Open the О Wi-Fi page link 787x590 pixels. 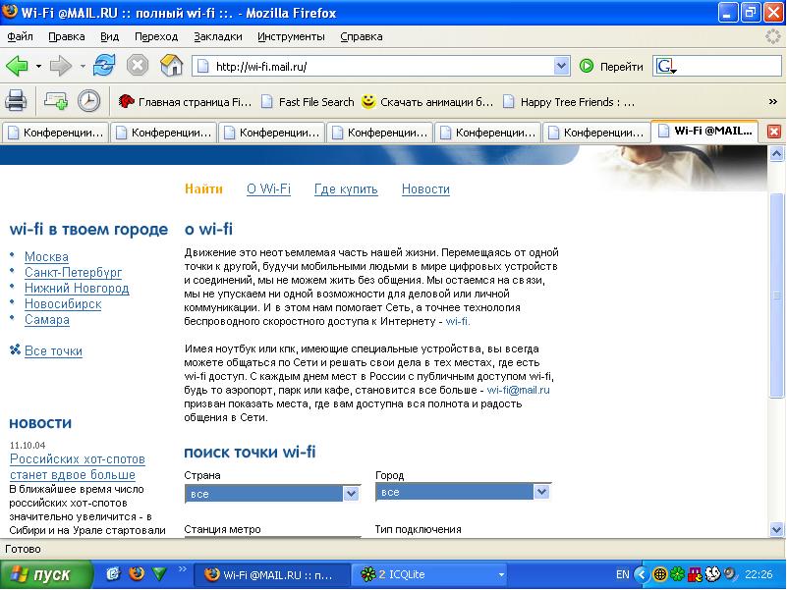click(x=268, y=189)
